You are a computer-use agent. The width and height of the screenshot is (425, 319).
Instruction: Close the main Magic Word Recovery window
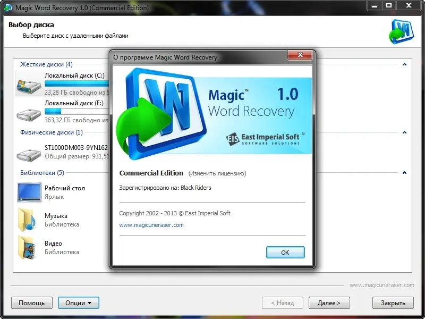(x=409, y=6)
